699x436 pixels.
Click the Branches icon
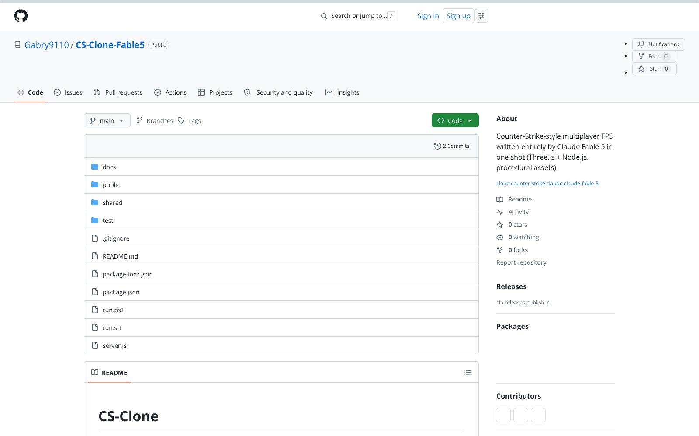[140, 121]
